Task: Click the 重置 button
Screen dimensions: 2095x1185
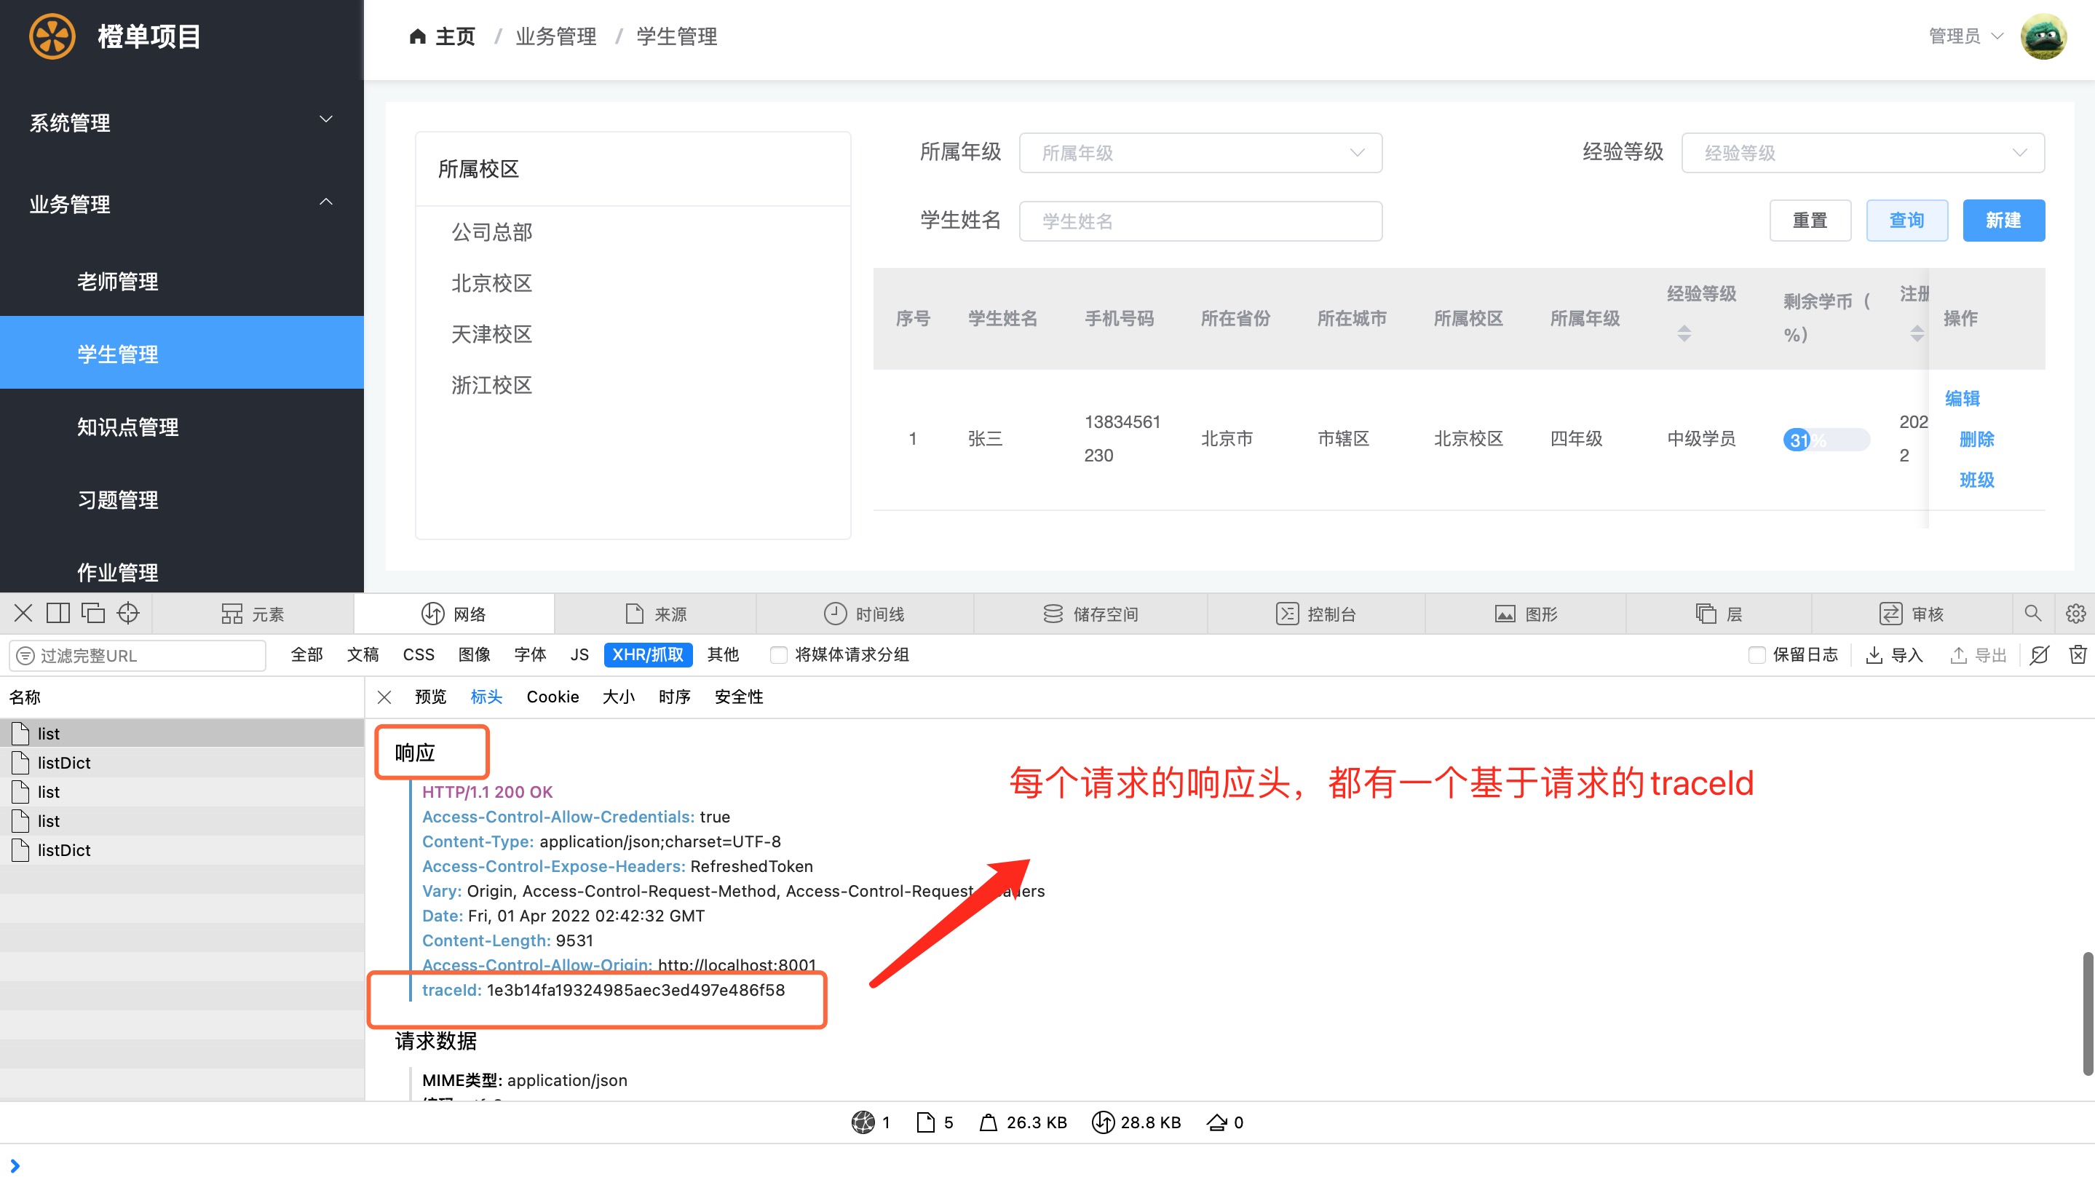Action: pyautogui.click(x=1810, y=221)
